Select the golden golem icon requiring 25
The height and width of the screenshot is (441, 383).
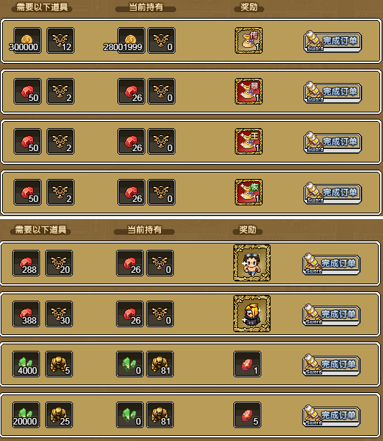59,415
